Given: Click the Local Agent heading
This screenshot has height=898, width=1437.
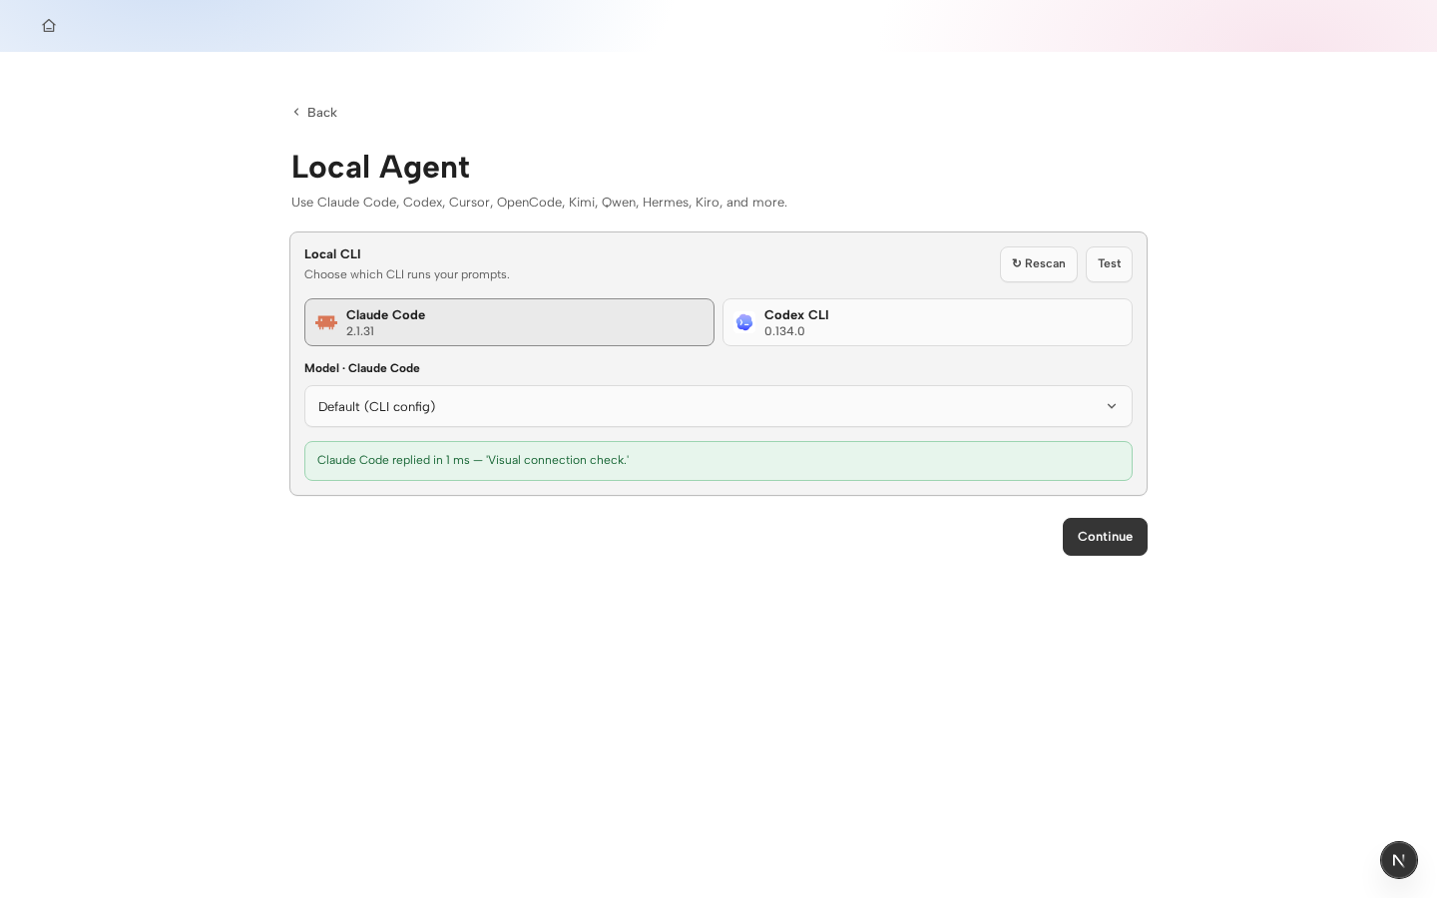Looking at the screenshot, I should [x=380, y=167].
